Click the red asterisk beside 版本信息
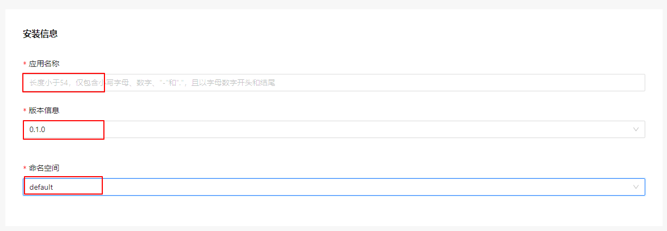 pyautogui.click(x=24, y=111)
